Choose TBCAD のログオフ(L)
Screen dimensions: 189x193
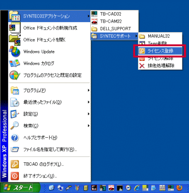49,164
